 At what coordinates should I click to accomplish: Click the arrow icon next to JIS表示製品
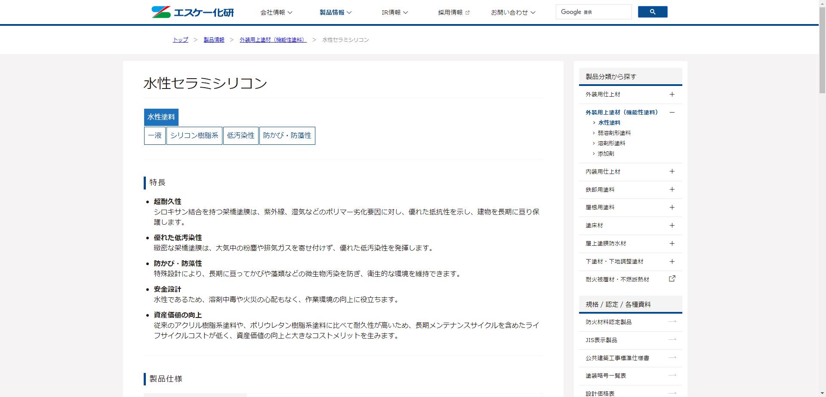coord(672,340)
